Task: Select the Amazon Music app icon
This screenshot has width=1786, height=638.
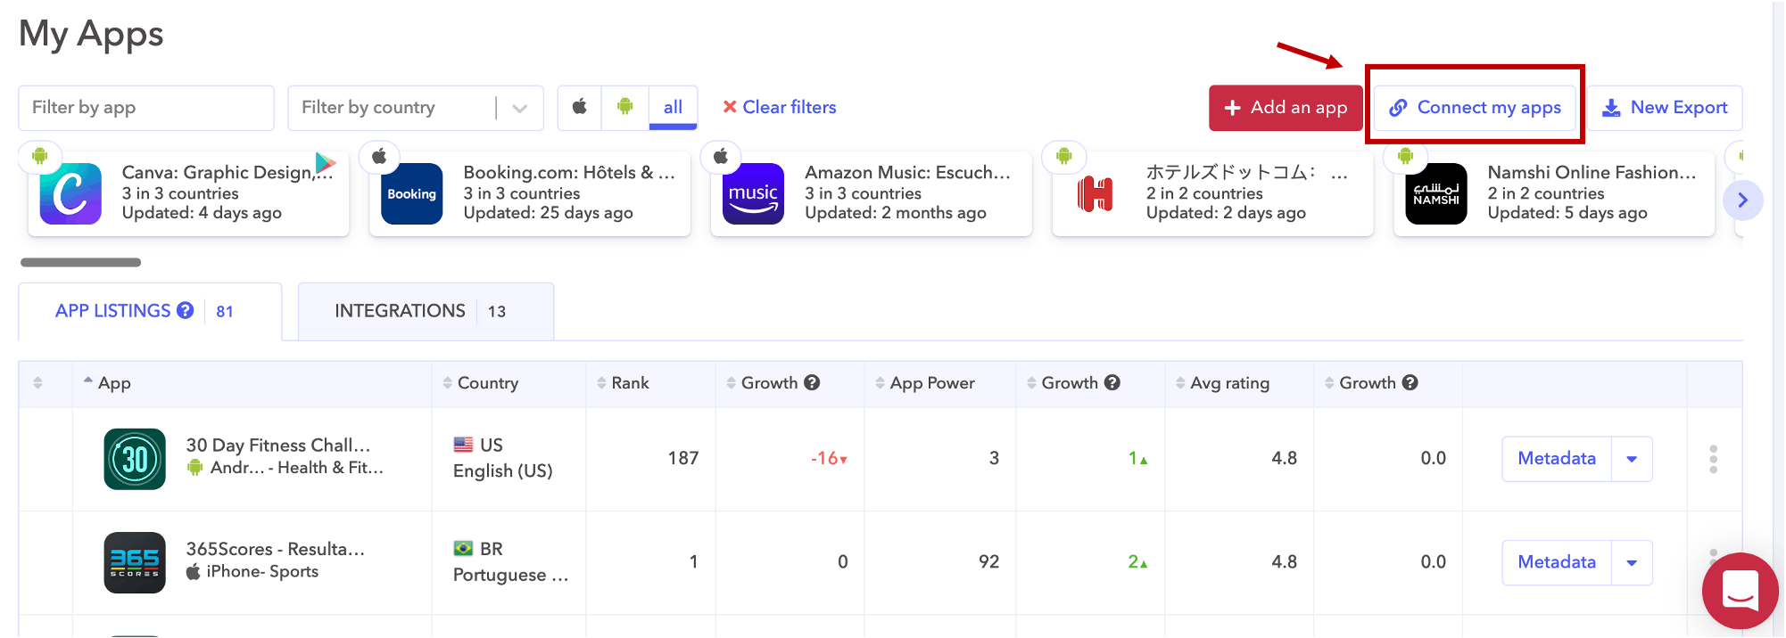Action: [x=753, y=194]
